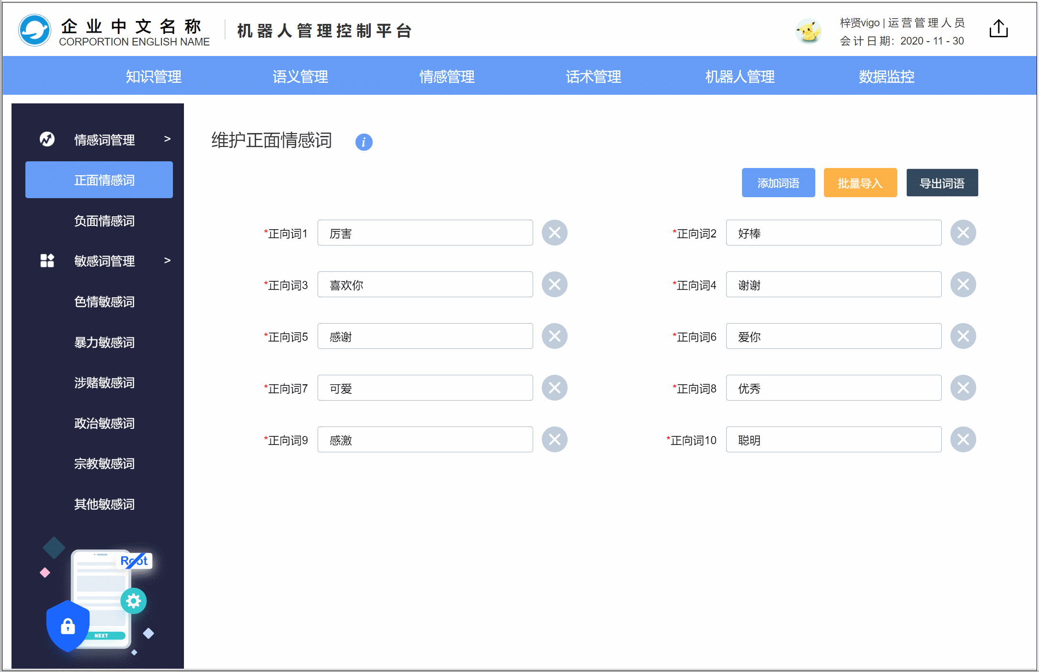Image resolution: width=1039 pixels, height=672 pixels.
Task: Open the 情感管理 top navigation tab
Action: point(446,77)
